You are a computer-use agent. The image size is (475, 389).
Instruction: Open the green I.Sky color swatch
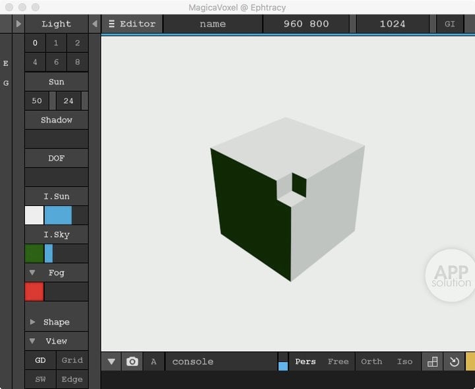(34, 254)
